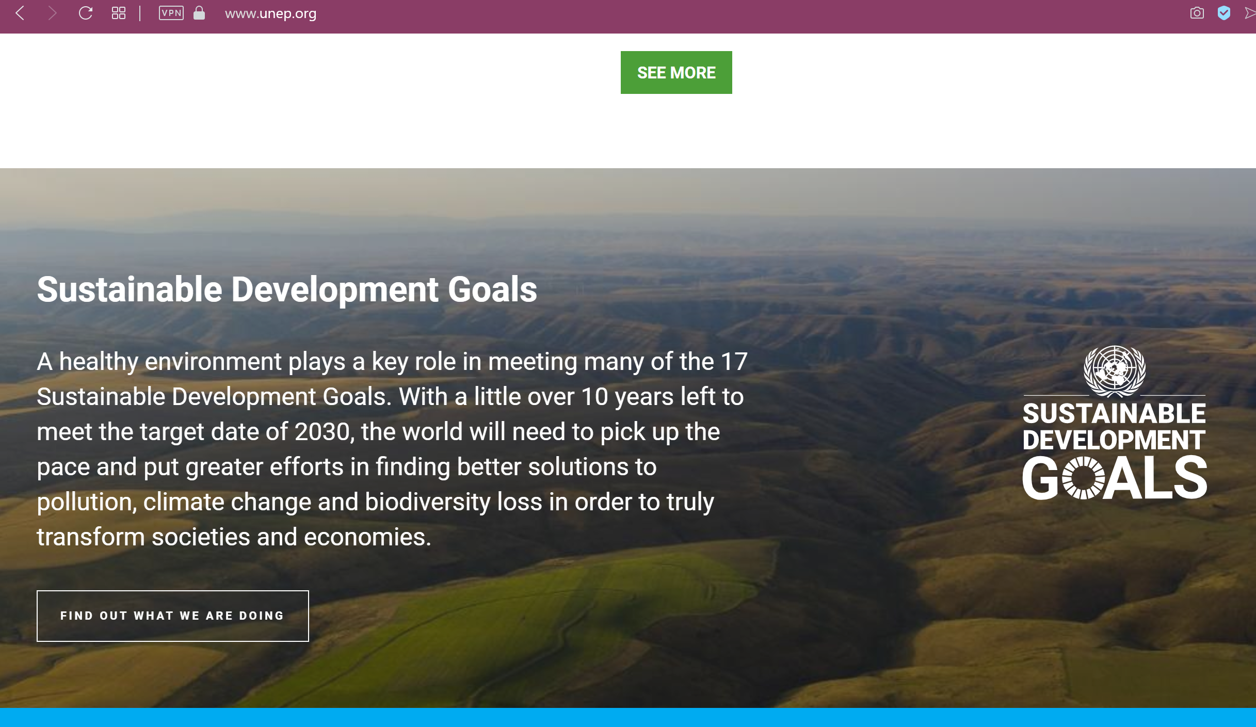The image size is (1256, 727).
Task: Toggle the VPN badge in address bar
Action: click(x=171, y=13)
